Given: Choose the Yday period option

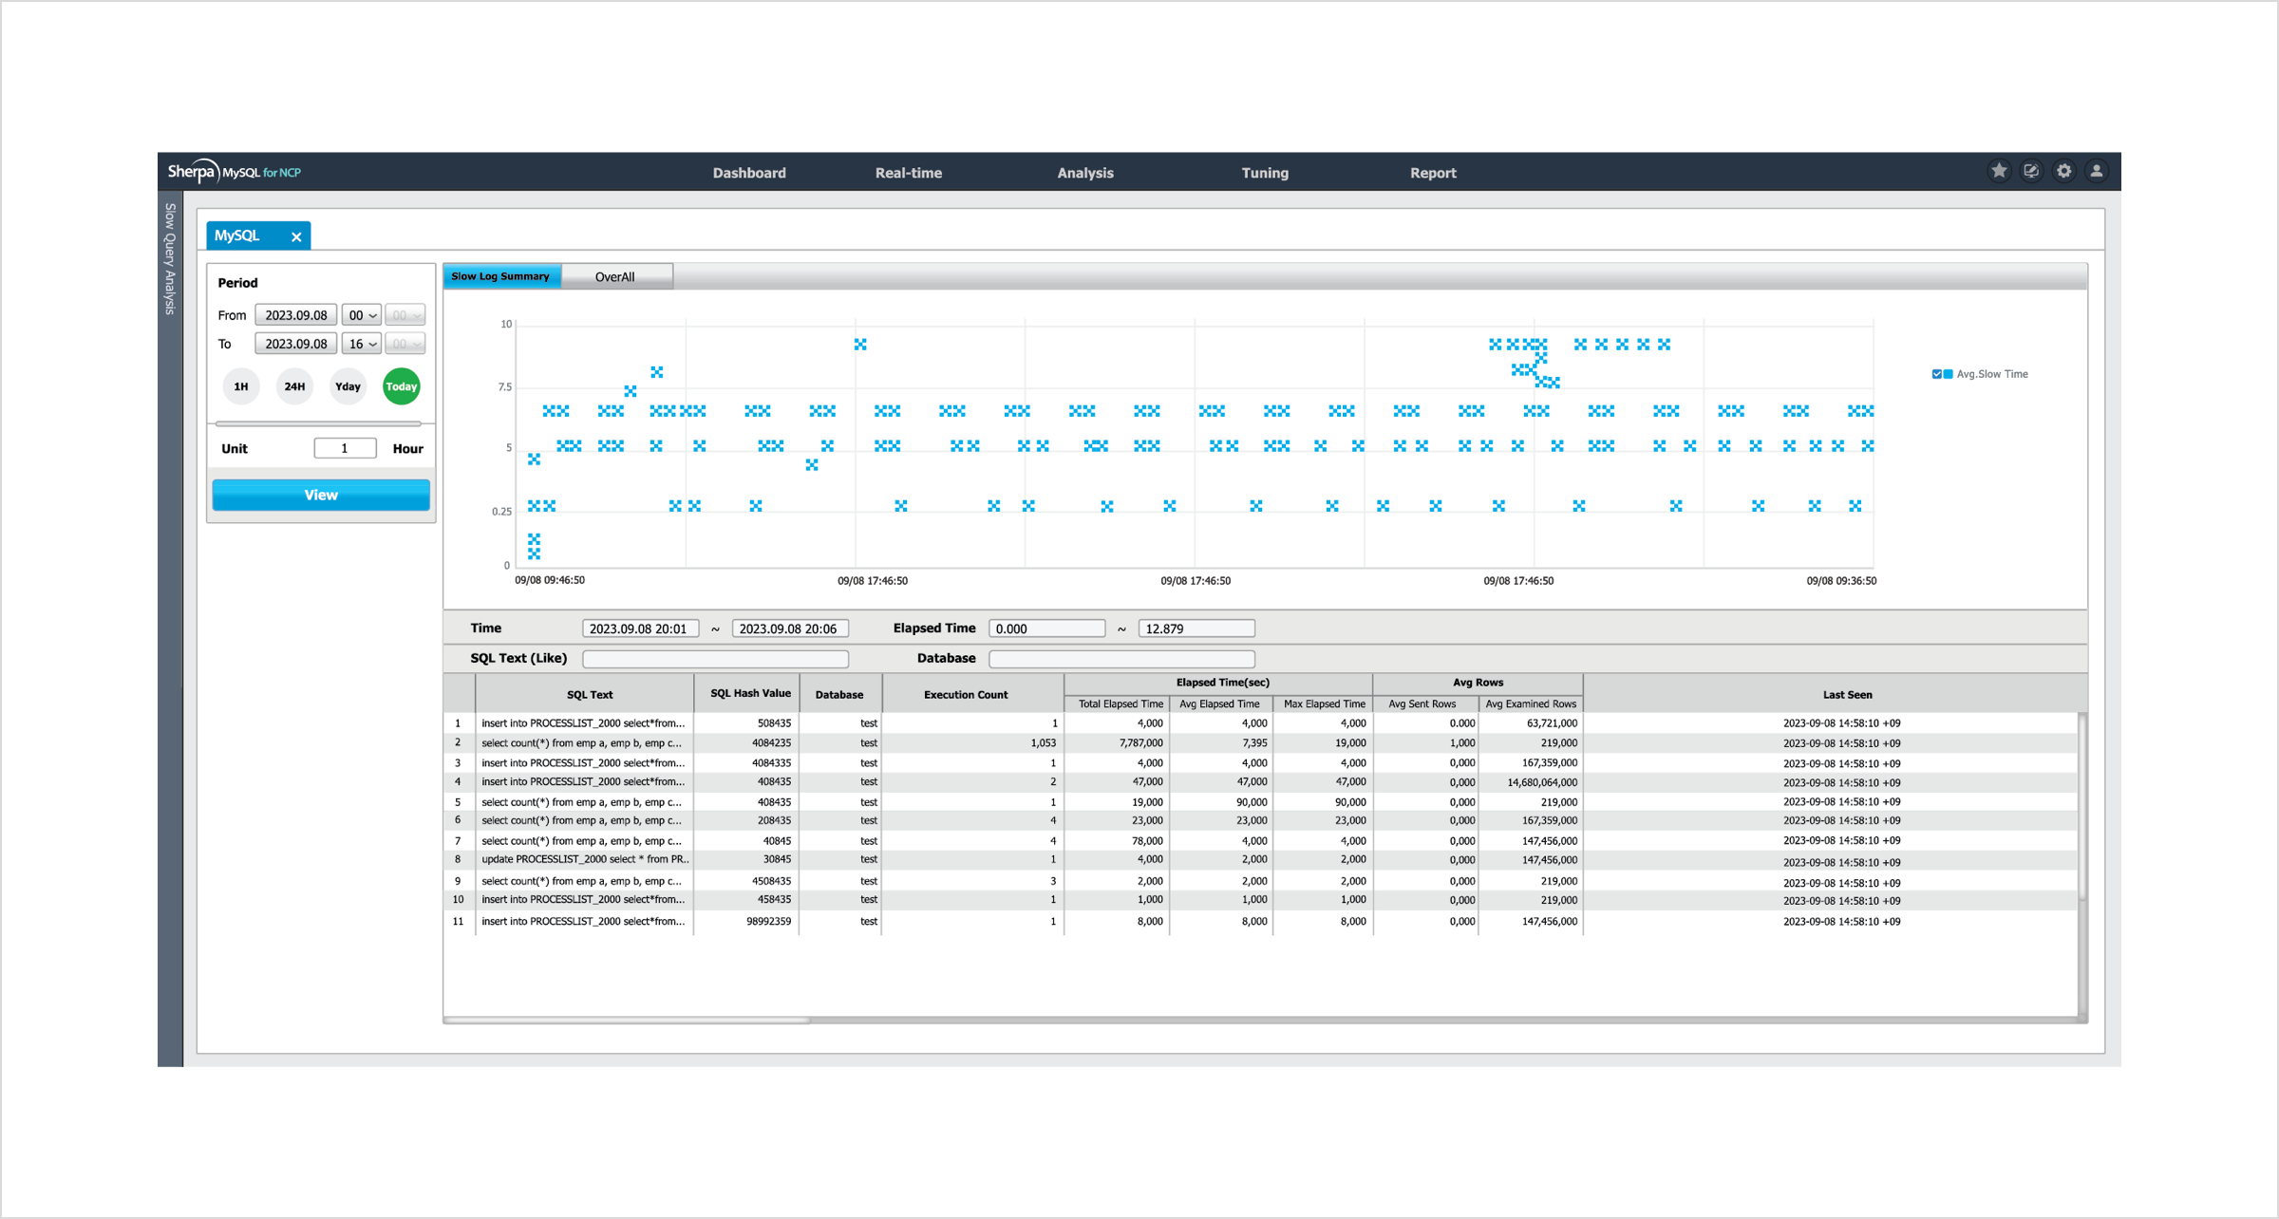Looking at the screenshot, I should (x=348, y=386).
